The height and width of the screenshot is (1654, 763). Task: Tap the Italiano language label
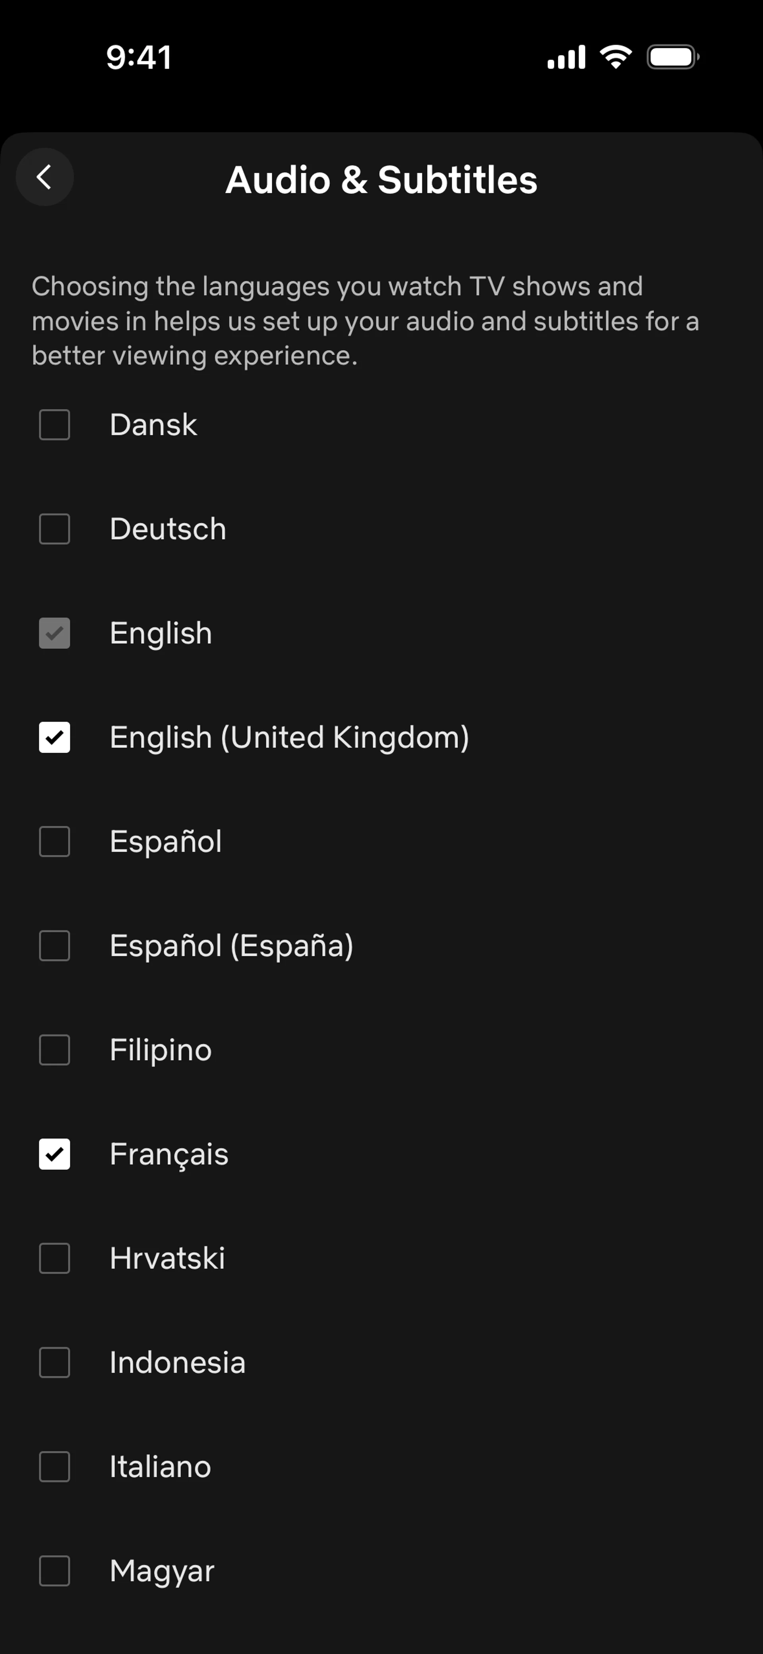pyautogui.click(x=161, y=1467)
